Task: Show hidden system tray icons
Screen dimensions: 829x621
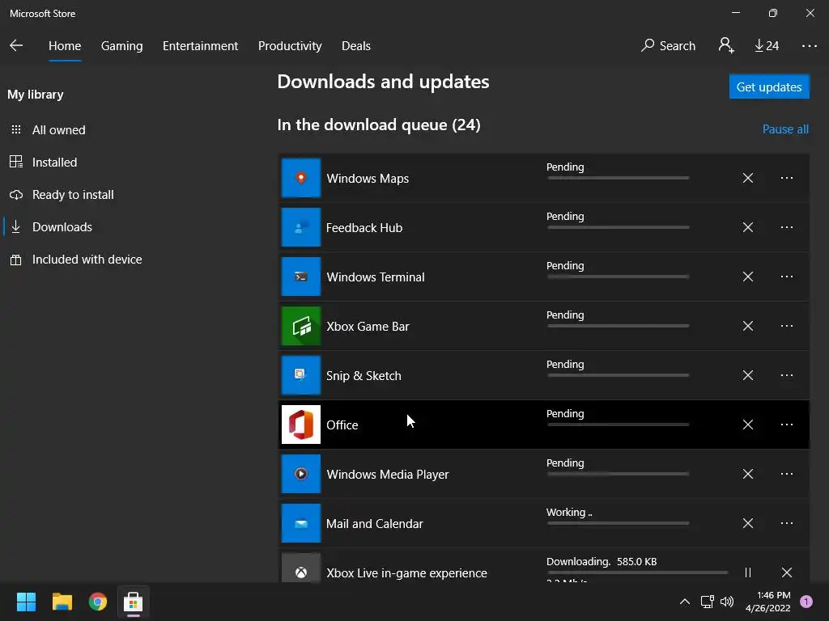Action: point(684,602)
